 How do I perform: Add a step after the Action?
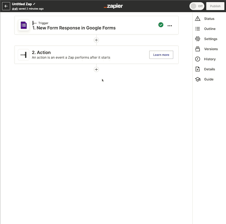click(x=96, y=69)
